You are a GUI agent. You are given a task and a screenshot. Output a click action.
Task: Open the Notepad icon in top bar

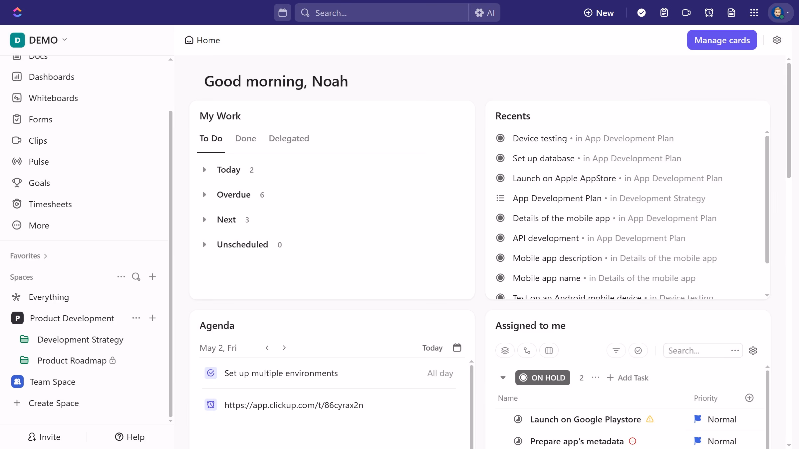tap(664, 13)
